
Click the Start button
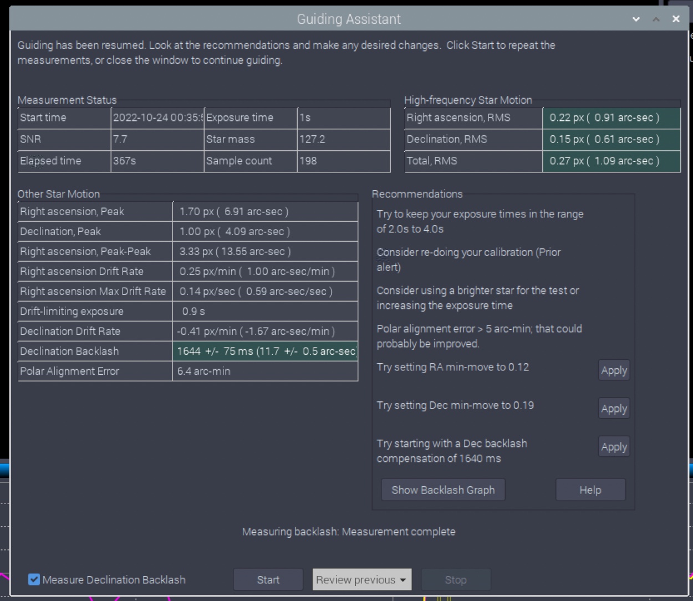268,580
